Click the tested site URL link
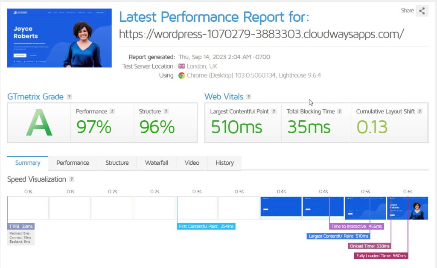This screenshot has width=437, height=268. click(x=261, y=34)
